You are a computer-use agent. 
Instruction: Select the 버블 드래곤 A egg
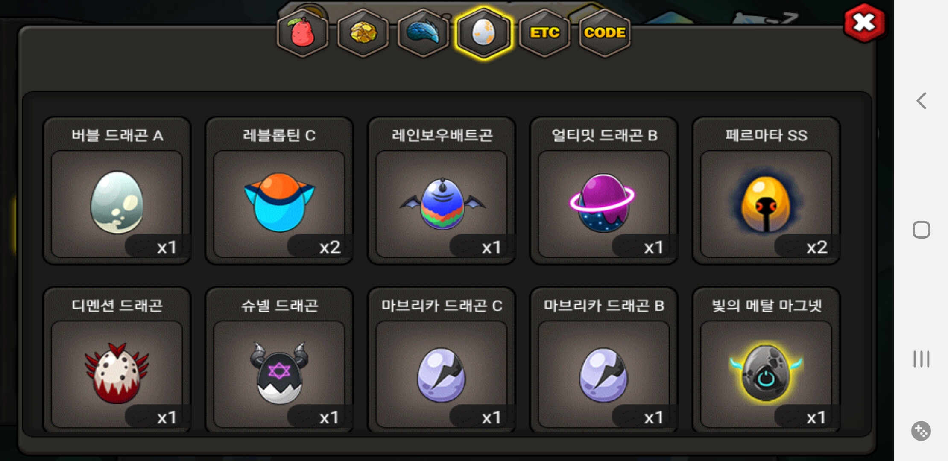point(117,191)
